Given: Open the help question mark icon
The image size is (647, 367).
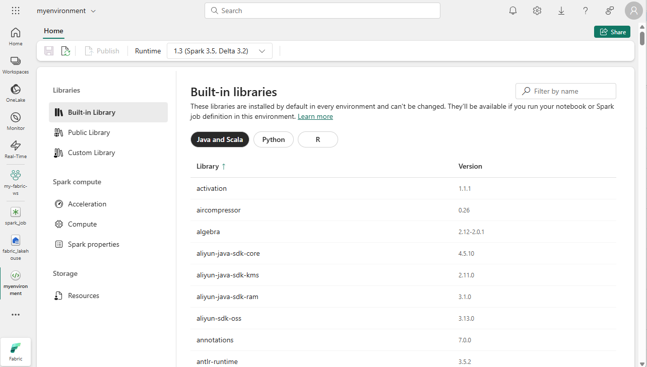Looking at the screenshot, I should [x=586, y=11].
